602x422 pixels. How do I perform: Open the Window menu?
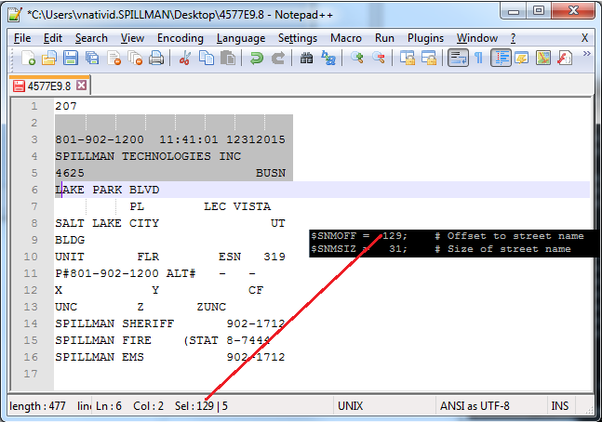tap(476, 38)
